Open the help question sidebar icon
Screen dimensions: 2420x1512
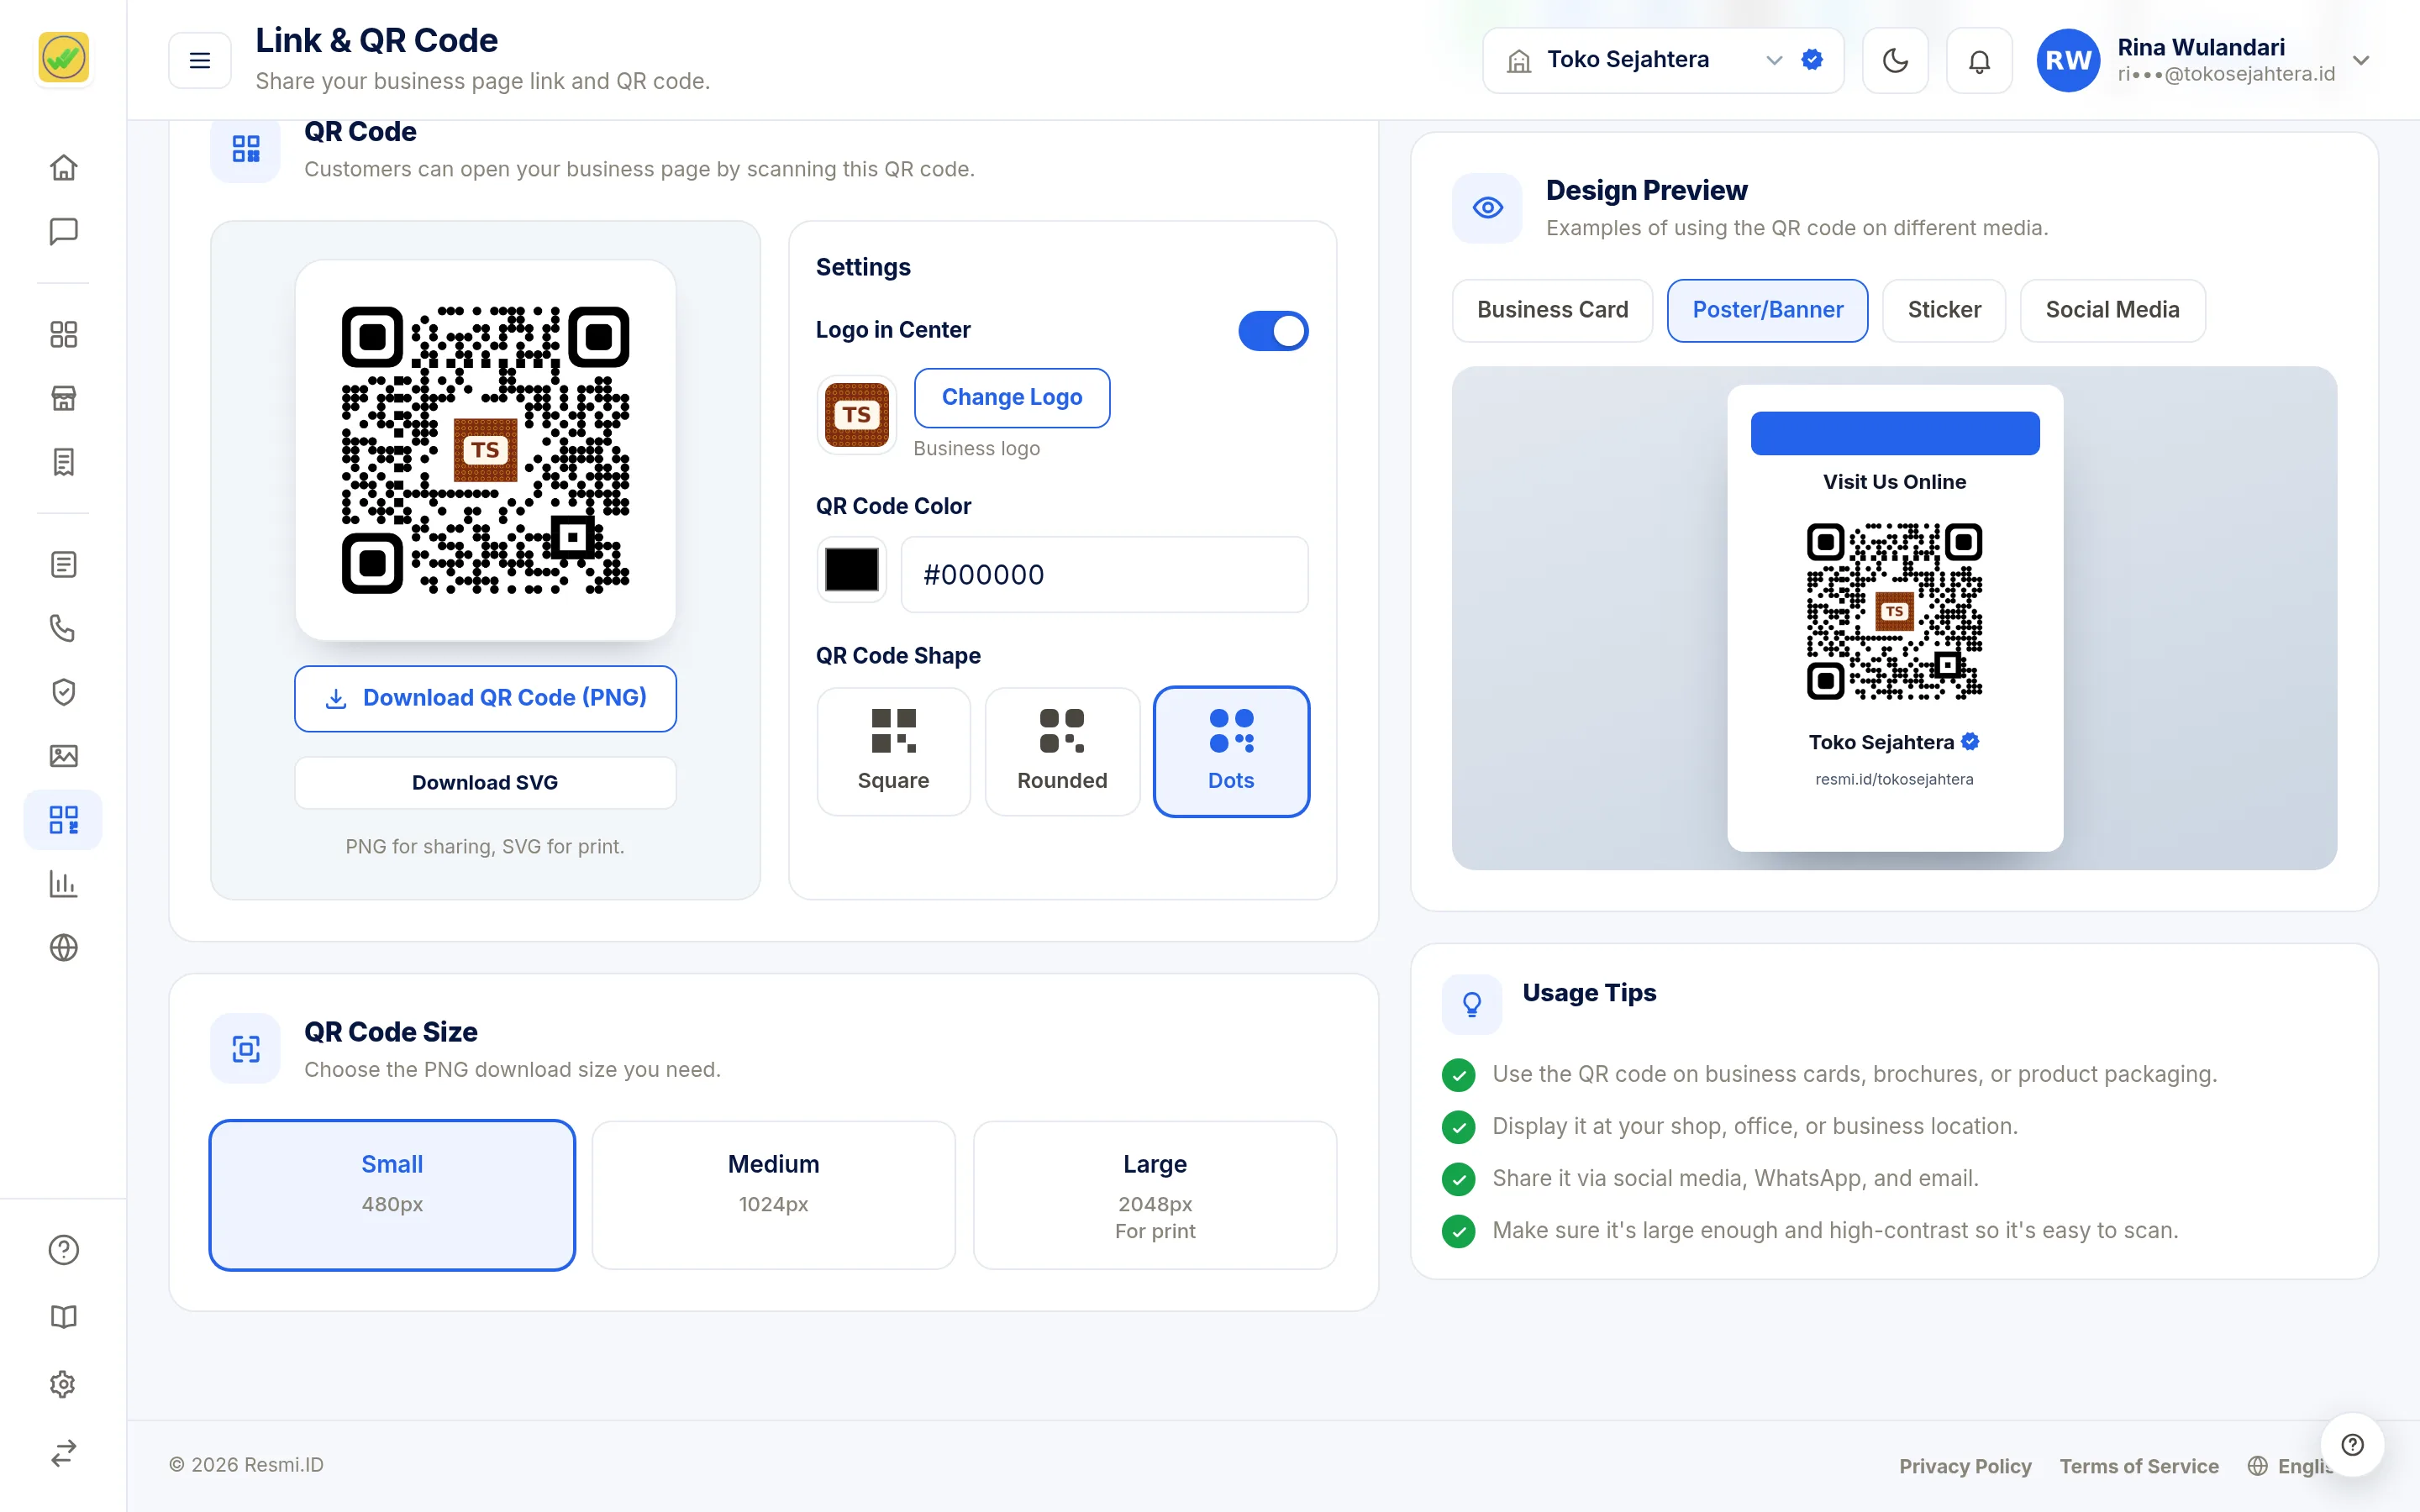(x=63, y=1250)
